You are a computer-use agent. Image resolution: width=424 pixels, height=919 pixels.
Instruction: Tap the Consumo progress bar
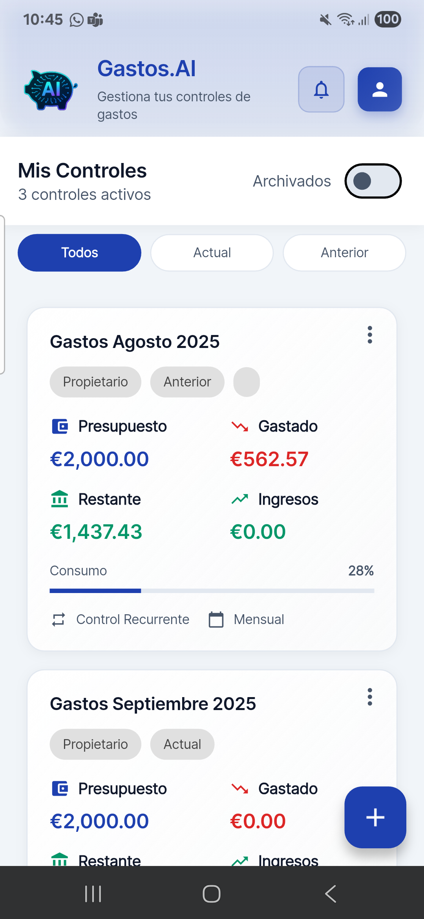(x=212, y=591)
